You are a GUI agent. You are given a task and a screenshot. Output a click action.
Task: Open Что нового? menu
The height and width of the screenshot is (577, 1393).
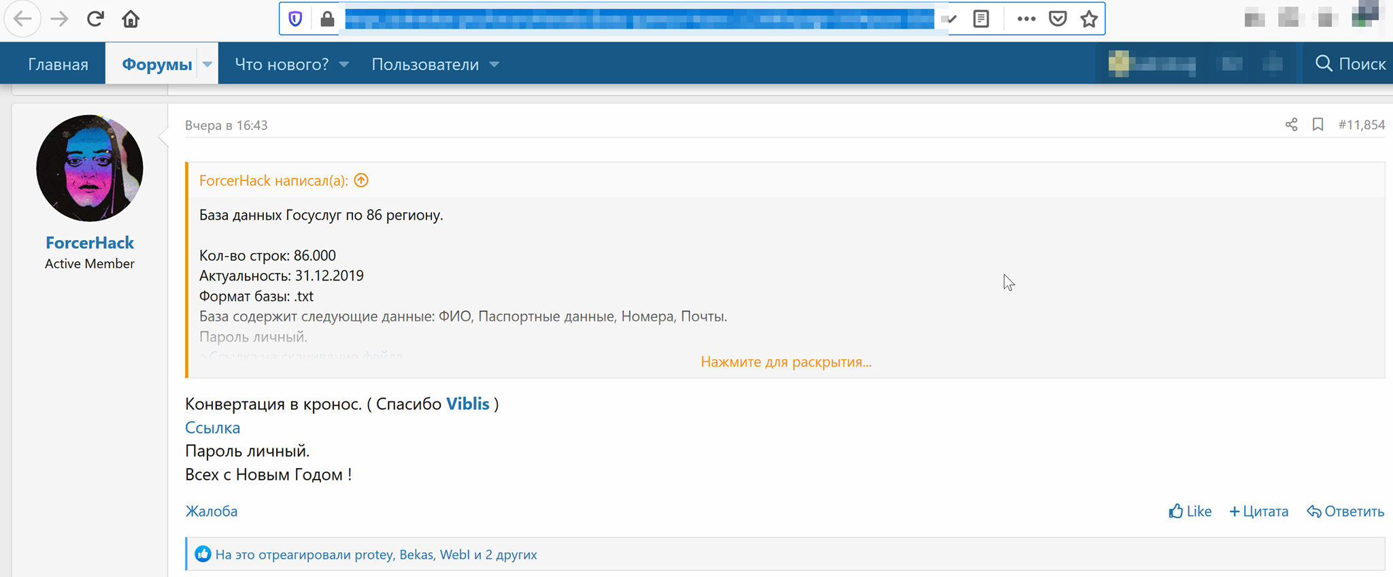282,64
